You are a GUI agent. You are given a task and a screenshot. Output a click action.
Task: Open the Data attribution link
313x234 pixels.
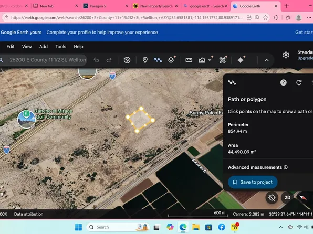point(28,214)
